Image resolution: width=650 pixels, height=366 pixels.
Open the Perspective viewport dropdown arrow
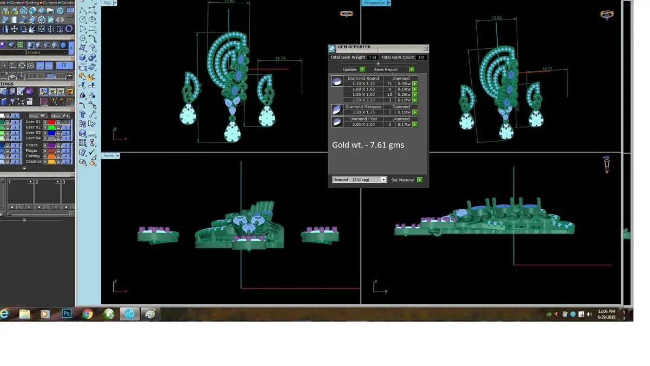click(389, 3)
